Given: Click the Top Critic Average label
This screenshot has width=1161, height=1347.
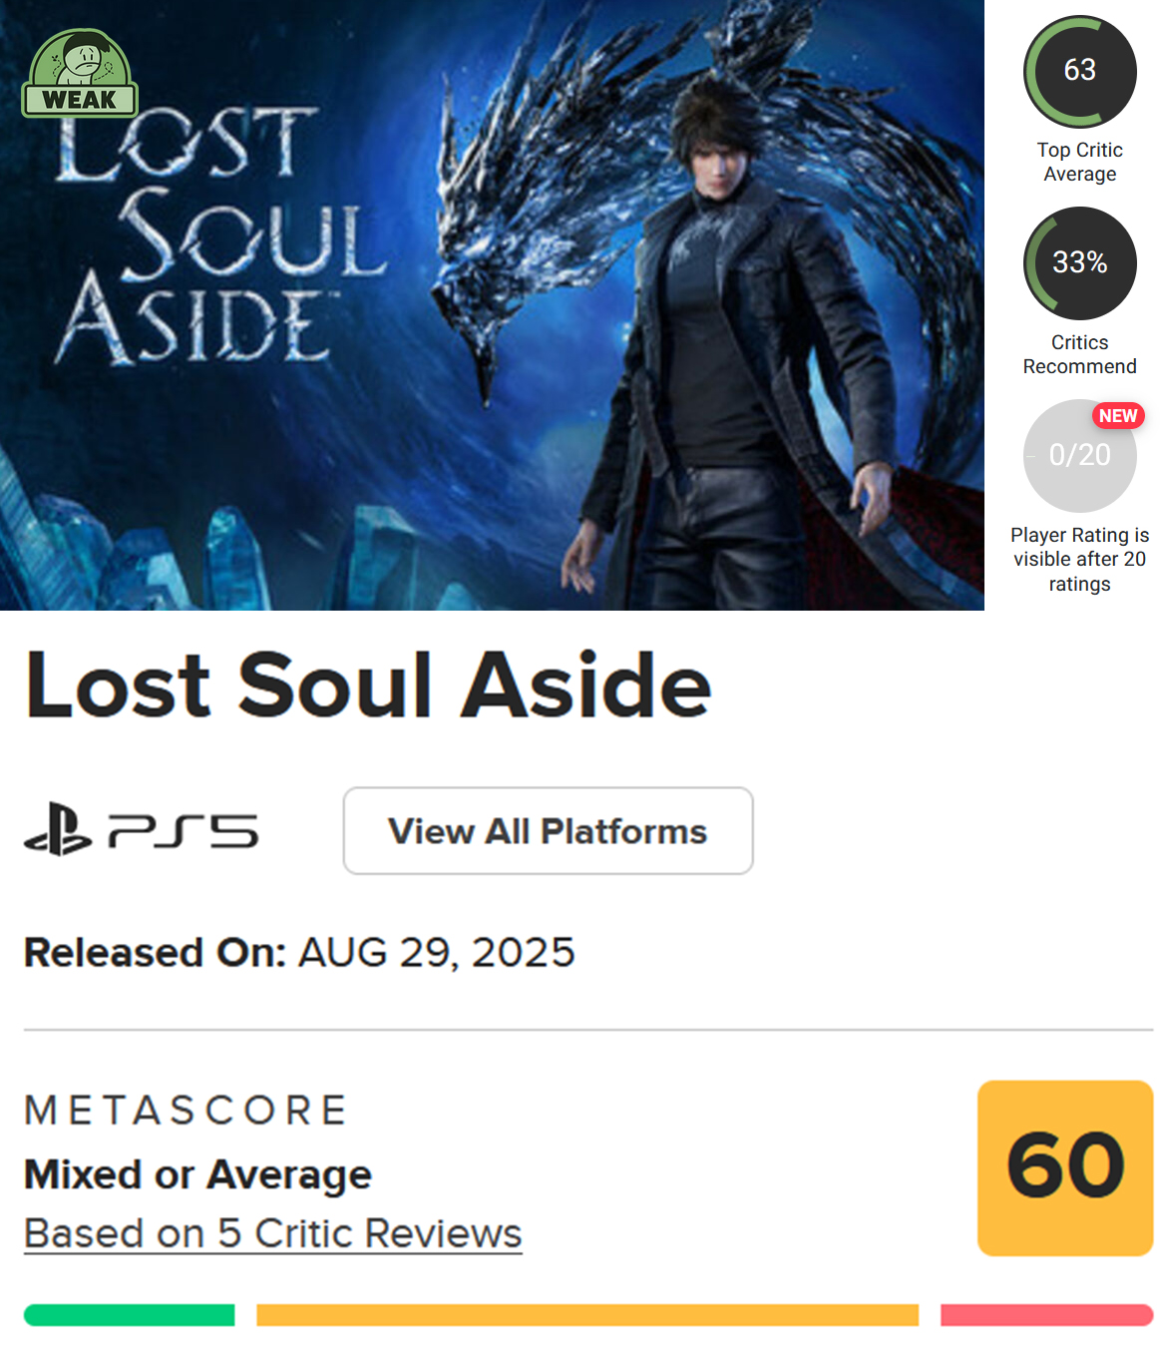Looking at the screenshot, I should (1080, 162).
